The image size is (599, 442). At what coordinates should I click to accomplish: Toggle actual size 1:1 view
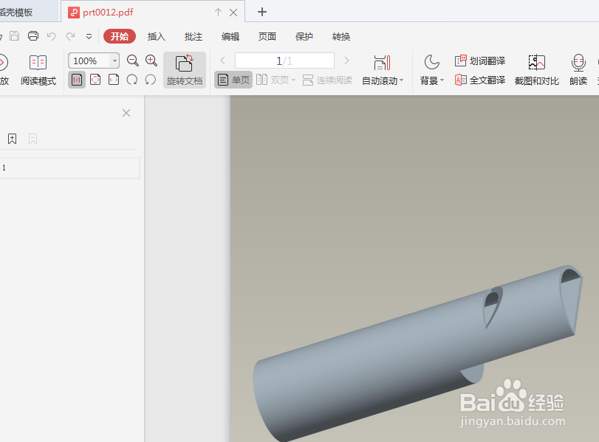(77, 80)
